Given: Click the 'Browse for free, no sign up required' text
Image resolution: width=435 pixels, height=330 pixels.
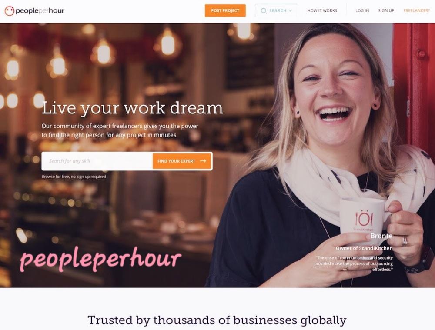Looking at the screenshot, I should pos(74,177).
